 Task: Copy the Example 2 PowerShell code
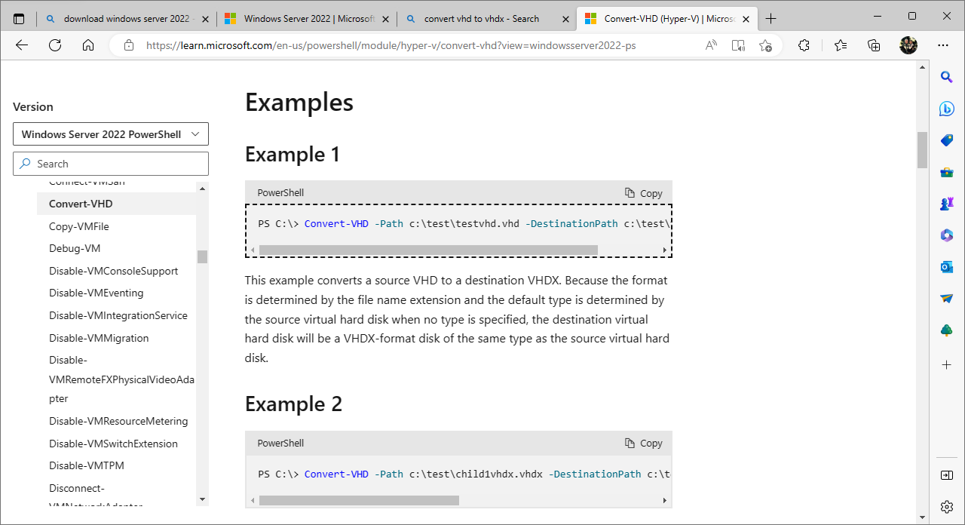[644, 444]
